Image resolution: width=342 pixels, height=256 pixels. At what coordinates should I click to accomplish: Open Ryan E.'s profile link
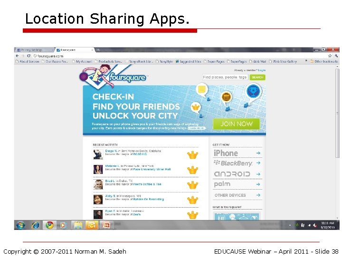(110, 211)
